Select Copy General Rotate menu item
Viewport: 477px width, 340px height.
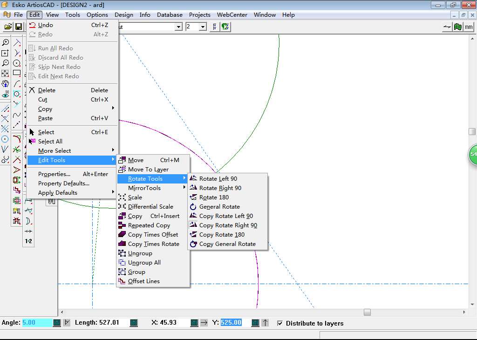[x=227, y=244]
